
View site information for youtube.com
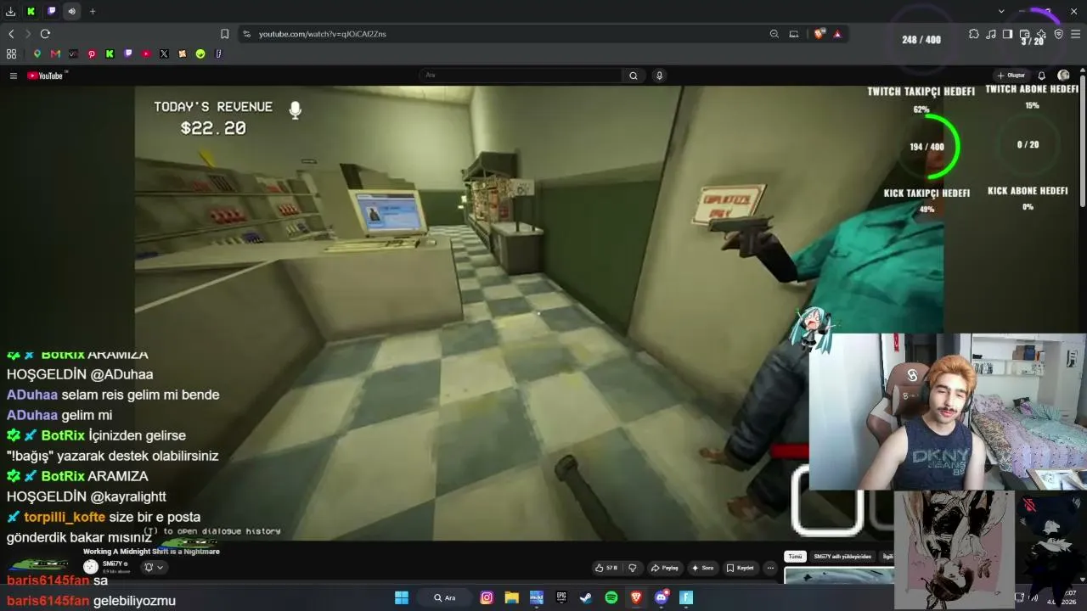pyautogui.click(x=246, y=34)
